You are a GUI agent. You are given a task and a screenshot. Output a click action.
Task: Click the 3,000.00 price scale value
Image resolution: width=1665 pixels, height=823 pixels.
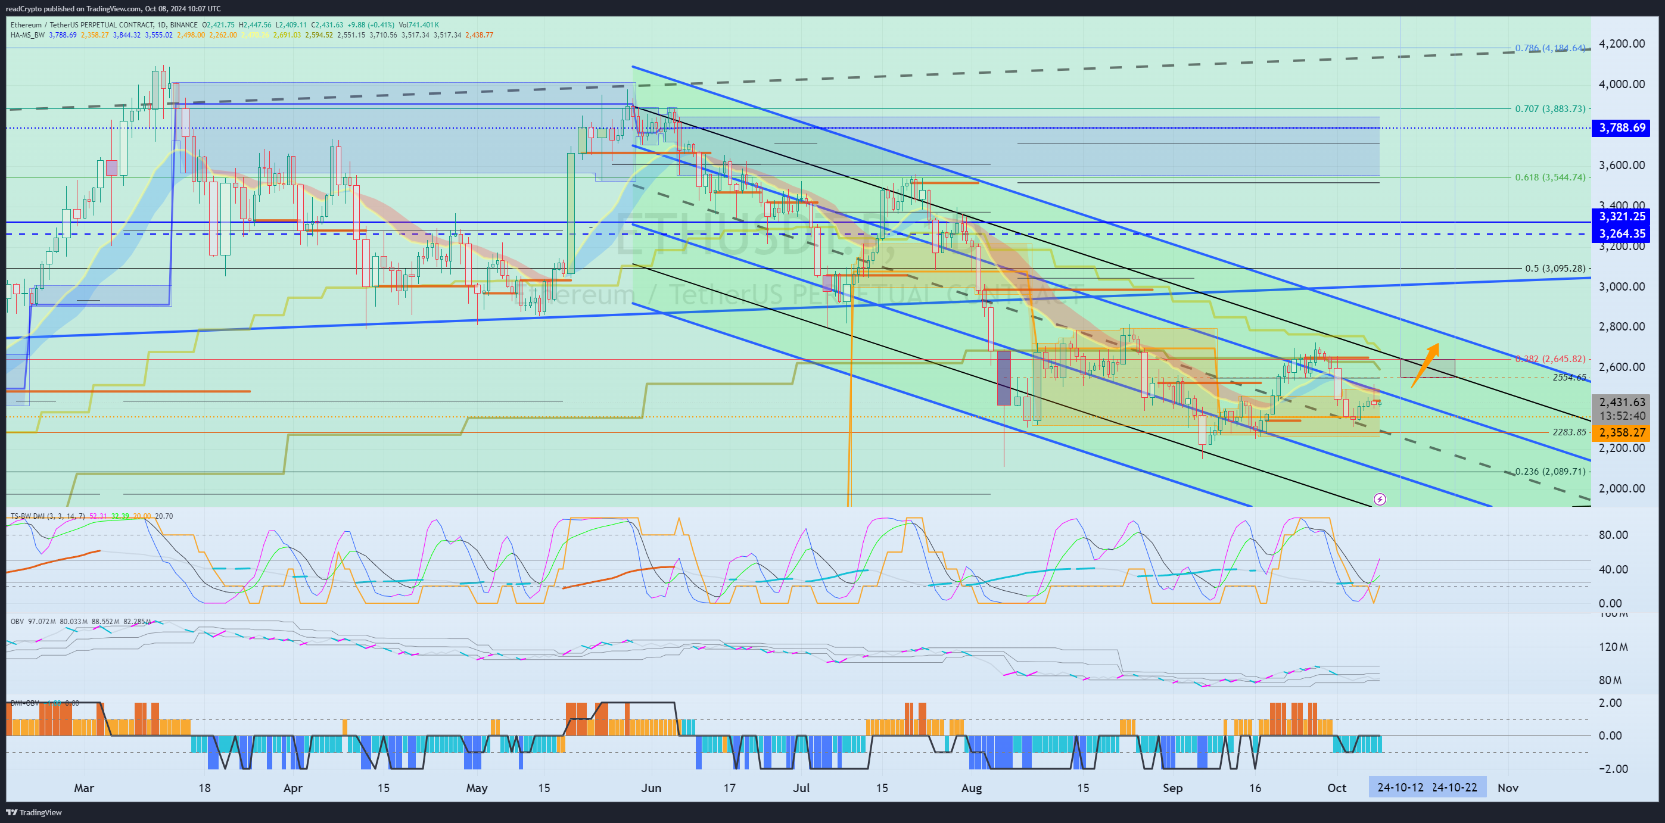tap(1622, 287)
